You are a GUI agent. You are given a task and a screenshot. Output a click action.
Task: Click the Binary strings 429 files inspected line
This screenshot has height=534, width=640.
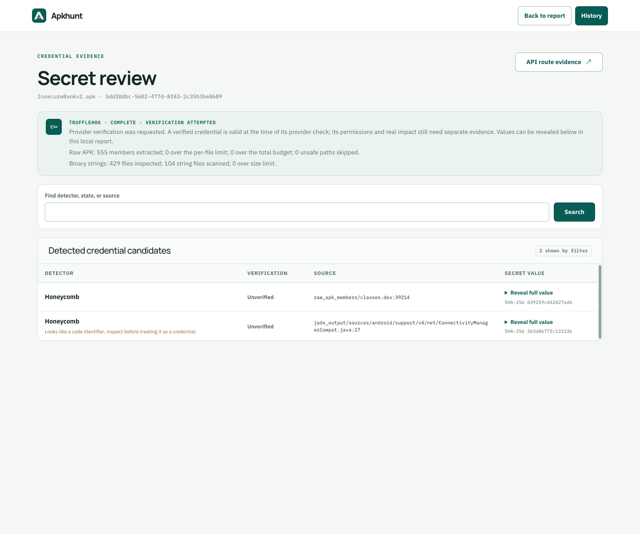(172, 163)
